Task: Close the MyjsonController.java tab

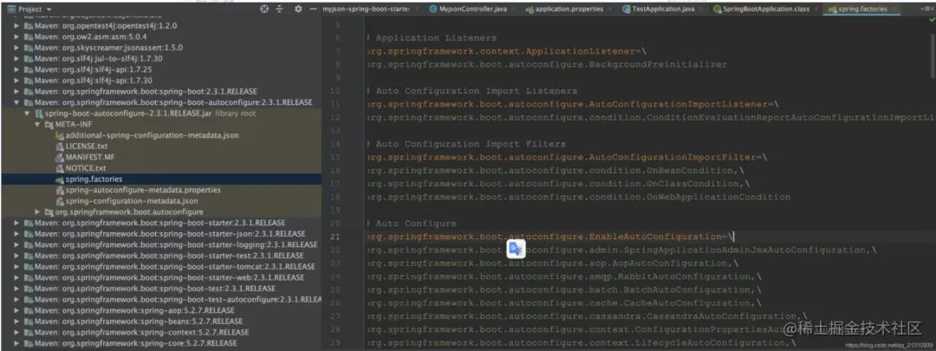Action: point(515,10)
